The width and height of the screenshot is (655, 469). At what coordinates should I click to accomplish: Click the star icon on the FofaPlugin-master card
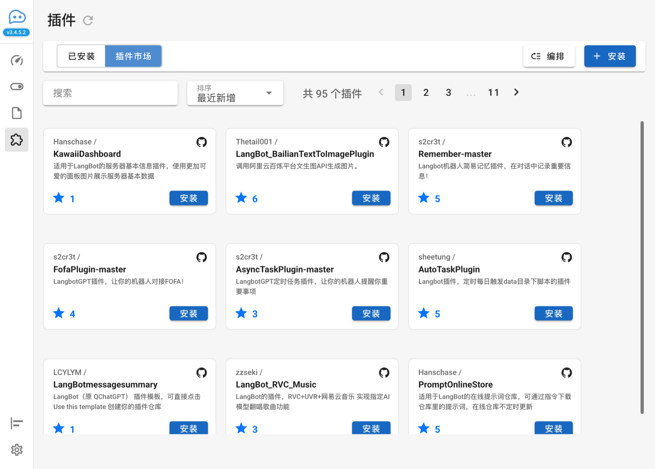pos(59,313)
